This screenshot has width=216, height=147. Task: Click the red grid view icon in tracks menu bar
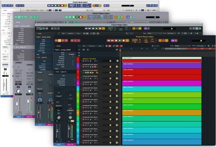click(110, 46)
